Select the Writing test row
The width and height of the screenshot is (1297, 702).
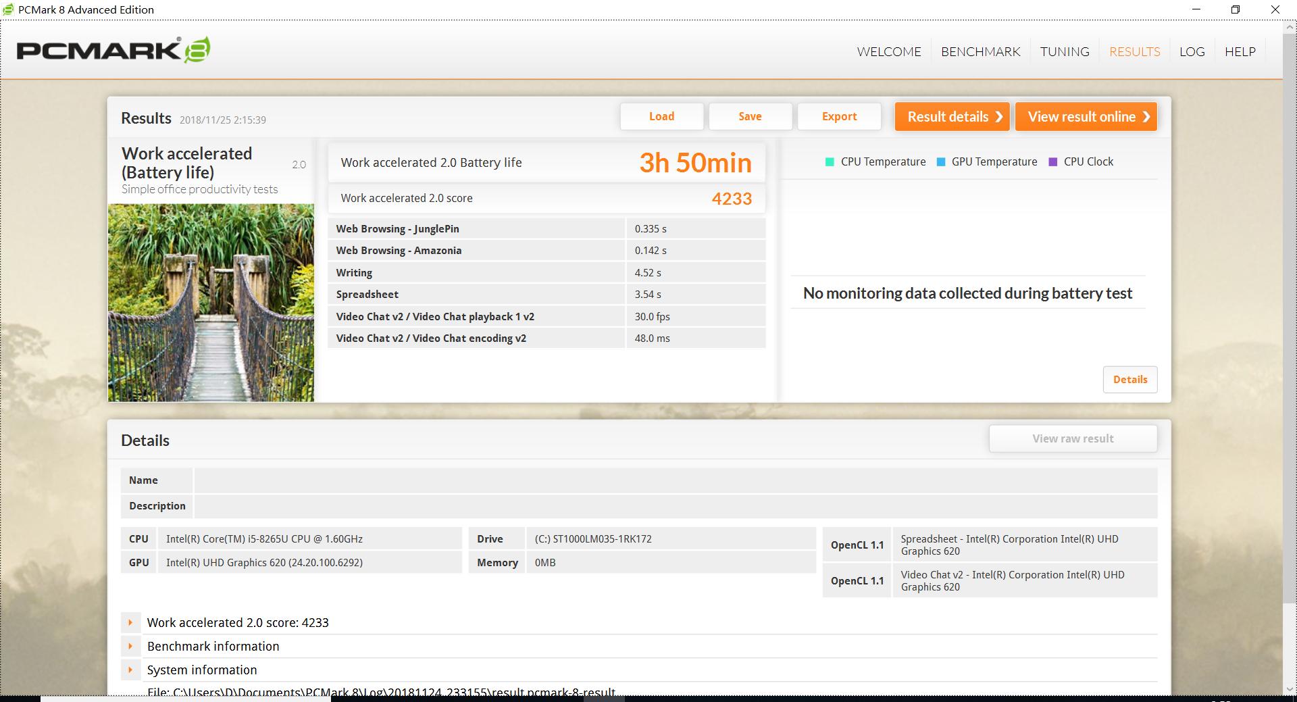click(x=546, y=272)
